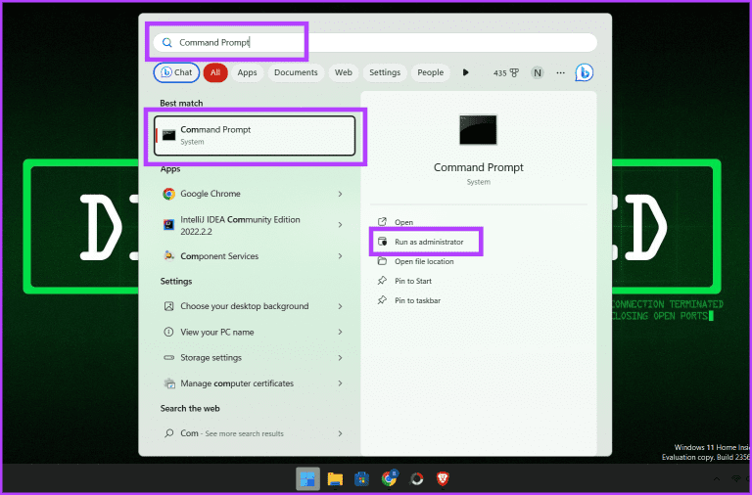752x495 pixels.
Task: Open File Explorer from the taskbar
Action: click(x=335, y=478)
